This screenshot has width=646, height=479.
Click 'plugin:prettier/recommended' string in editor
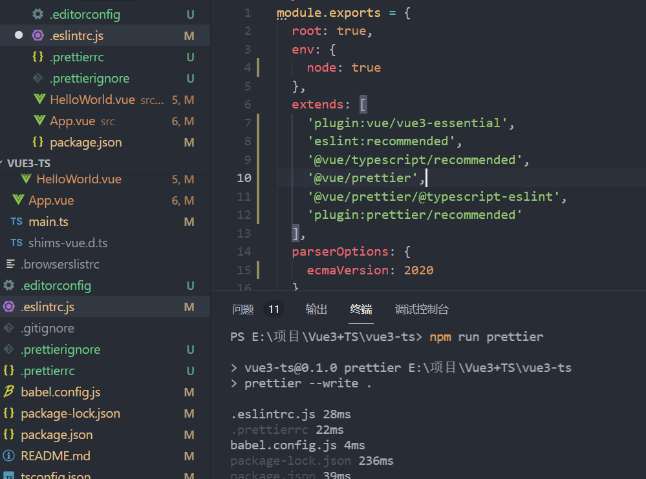tap(415, 214)
